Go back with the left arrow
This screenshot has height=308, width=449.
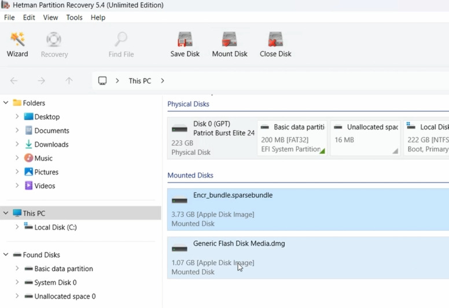(x=14, y=81)
